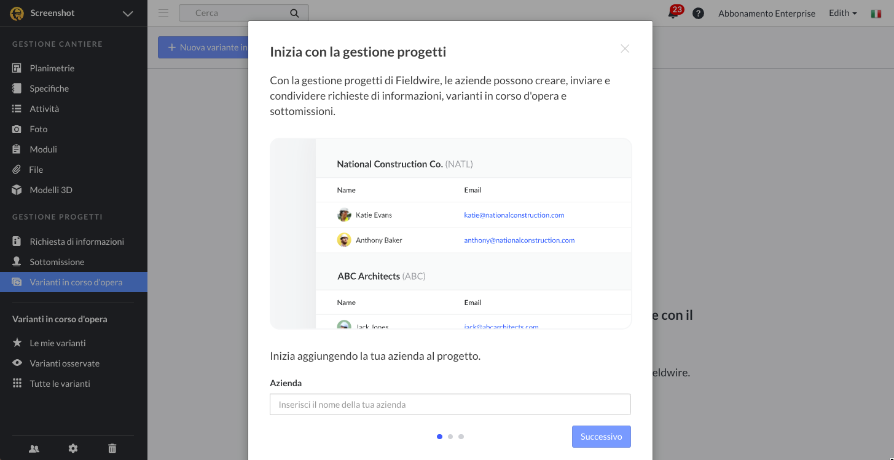Click the Fieldwire project logo
This screenshot has width=894, height=460.
17,14
